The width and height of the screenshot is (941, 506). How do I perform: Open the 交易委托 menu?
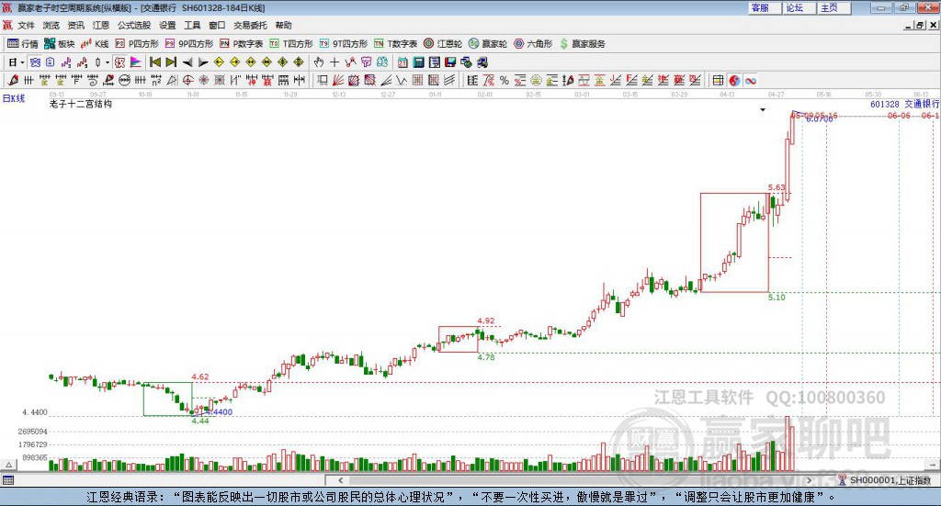pos(250,25)
